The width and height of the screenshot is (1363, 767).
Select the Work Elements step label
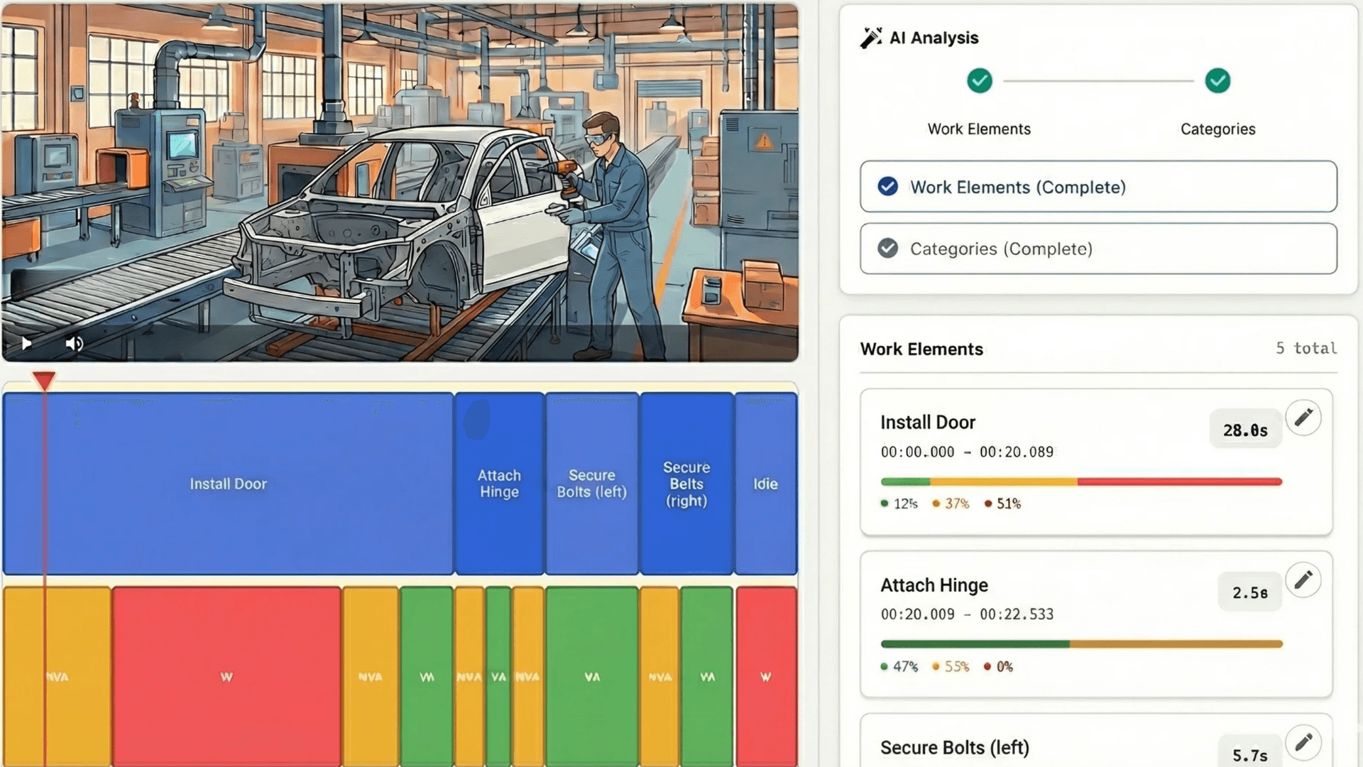point(979,129)
